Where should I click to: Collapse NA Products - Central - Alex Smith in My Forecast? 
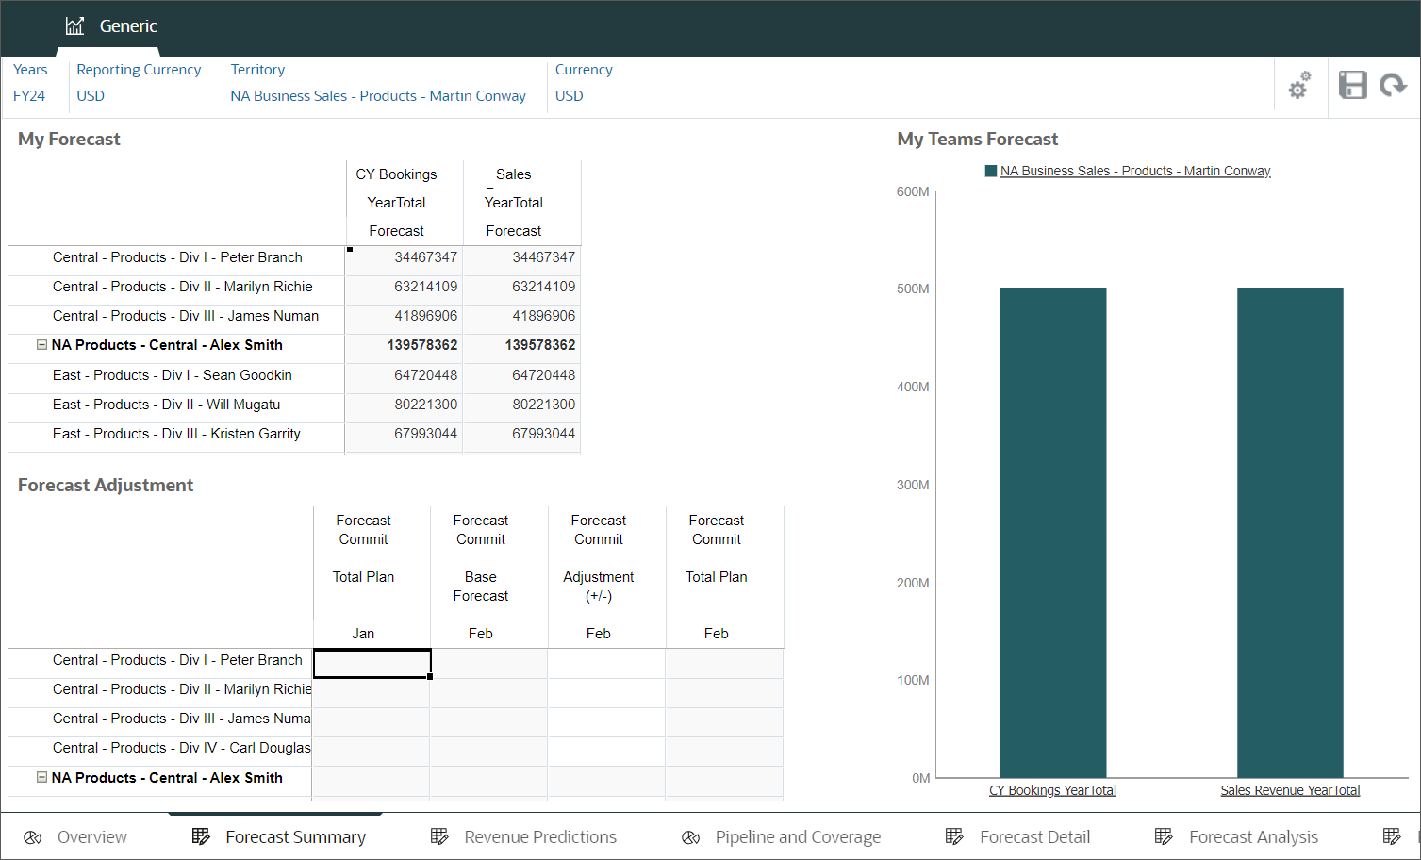(41, 344)
